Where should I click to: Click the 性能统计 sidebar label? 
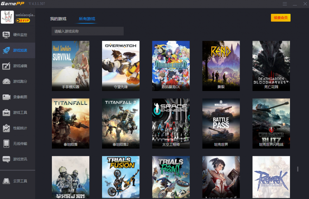(20, 128)
